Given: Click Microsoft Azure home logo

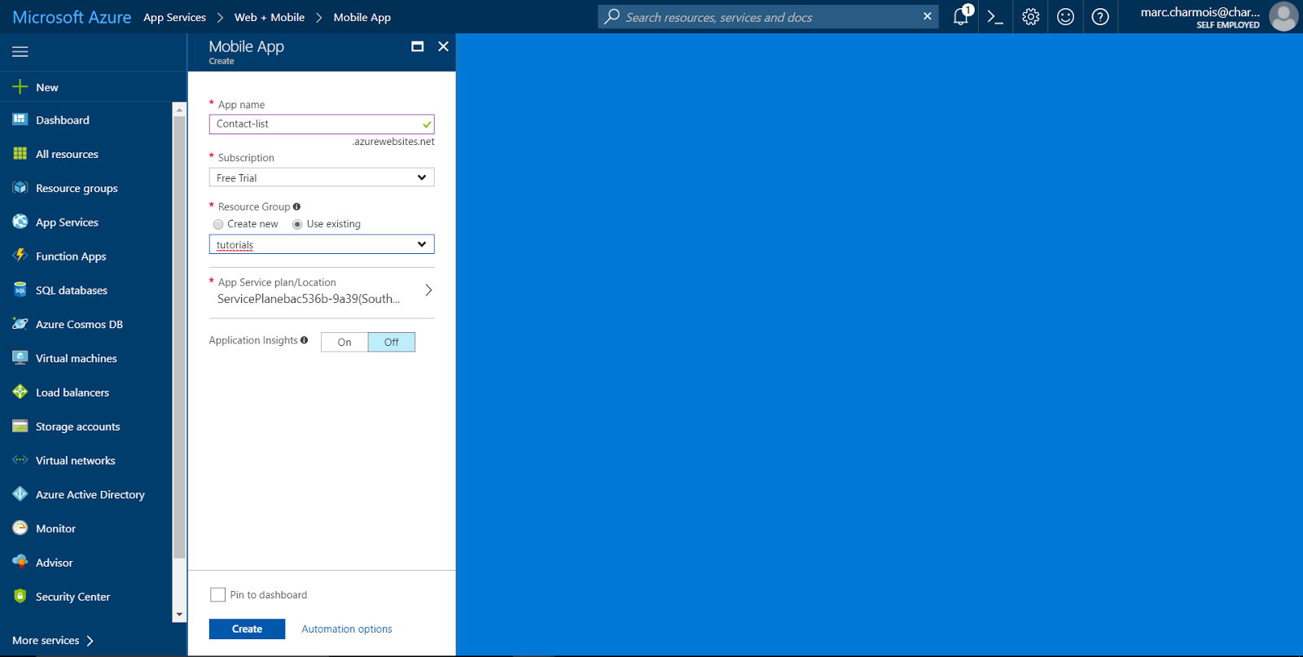Looking at the screenshot, I should pos(72,17).
